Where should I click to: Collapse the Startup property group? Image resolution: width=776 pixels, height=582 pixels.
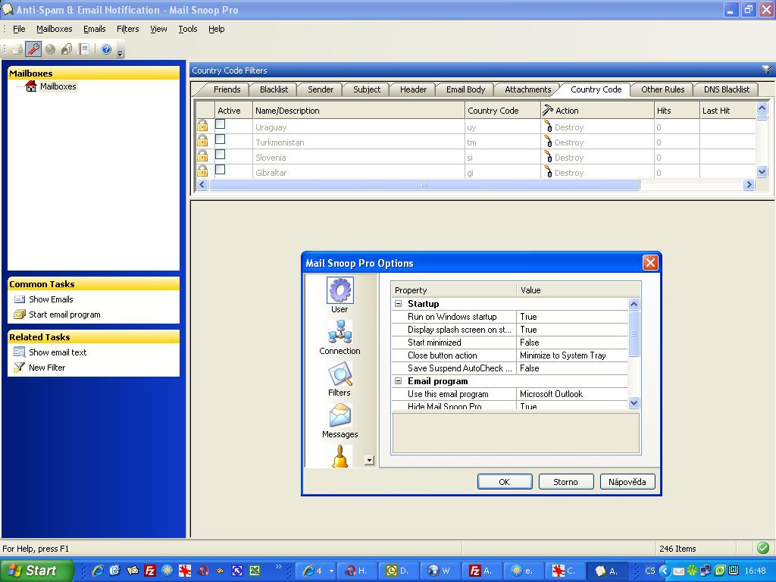399,304
